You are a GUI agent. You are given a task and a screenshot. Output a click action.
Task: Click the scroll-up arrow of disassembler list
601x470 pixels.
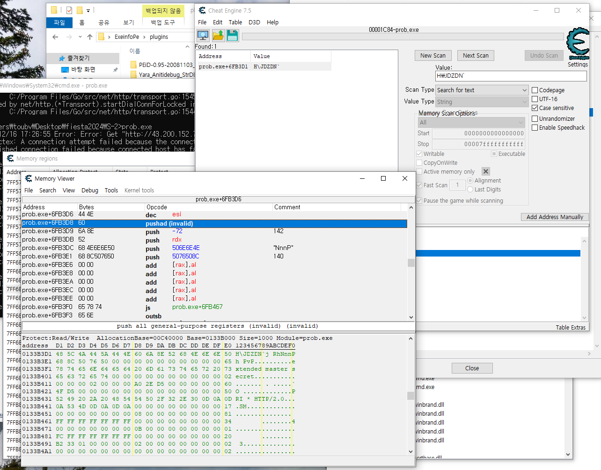411,207
